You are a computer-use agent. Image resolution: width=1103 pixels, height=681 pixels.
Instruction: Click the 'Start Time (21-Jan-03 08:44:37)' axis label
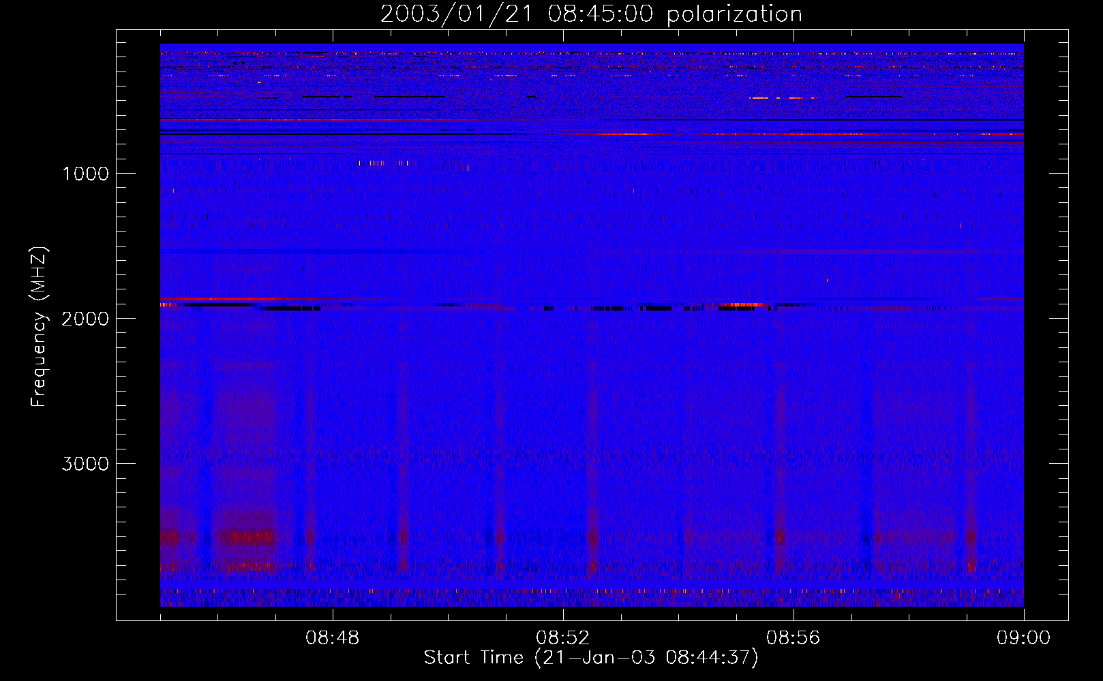pyautogui.click(x=591, y=658)
